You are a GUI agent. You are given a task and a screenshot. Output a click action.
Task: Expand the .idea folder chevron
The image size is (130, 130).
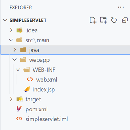[11, 30]
